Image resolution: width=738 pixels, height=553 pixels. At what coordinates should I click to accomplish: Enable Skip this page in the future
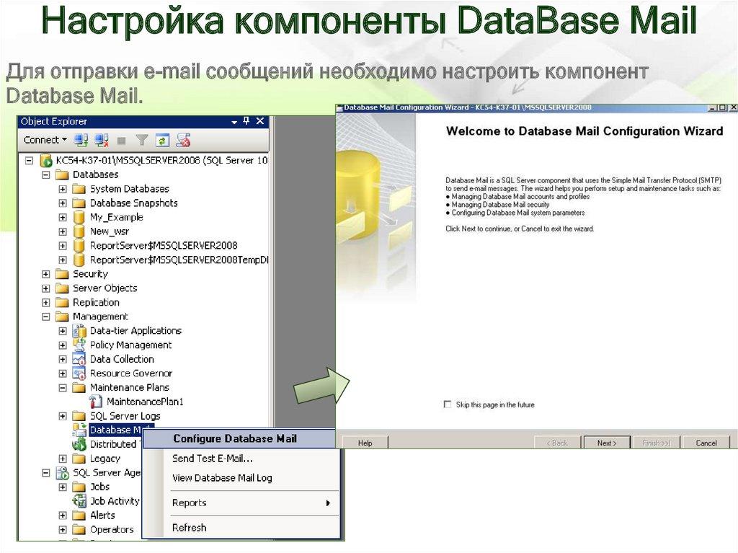[x=447, y=404]
